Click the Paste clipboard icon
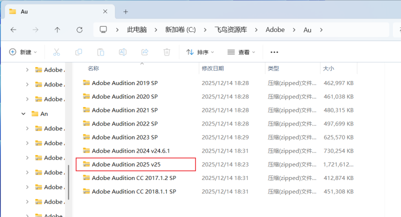The image size is (401, 217). (x=101, y=52)
